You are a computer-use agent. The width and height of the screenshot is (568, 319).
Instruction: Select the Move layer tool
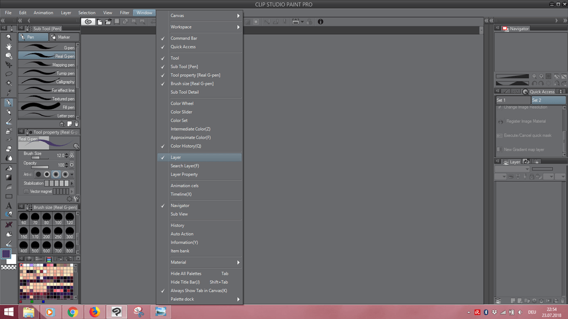(9, 65)
